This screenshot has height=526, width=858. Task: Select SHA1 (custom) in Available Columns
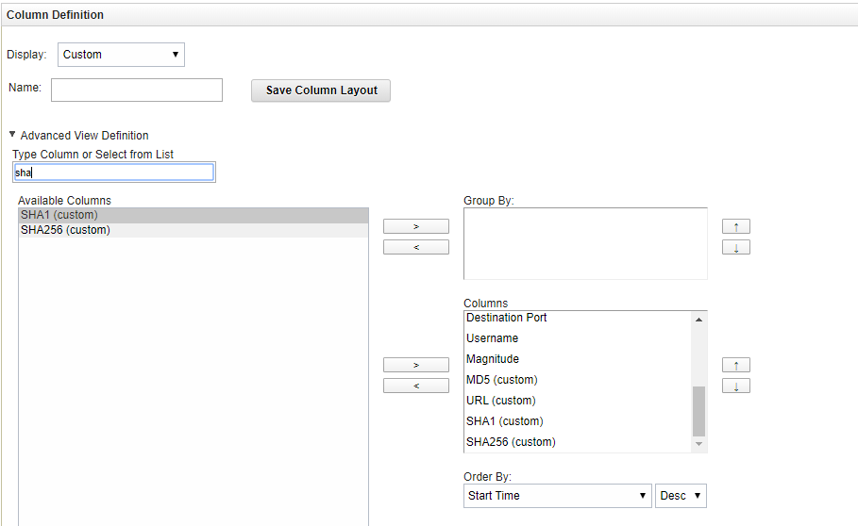click(x=59, y=215)
